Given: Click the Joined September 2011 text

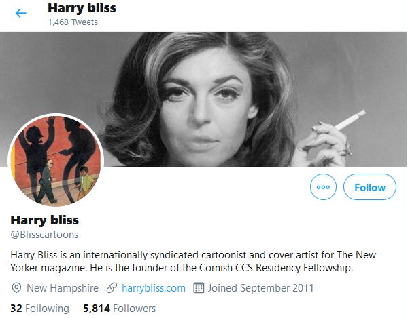Looking at the screenshot, I should pos(261,288).
